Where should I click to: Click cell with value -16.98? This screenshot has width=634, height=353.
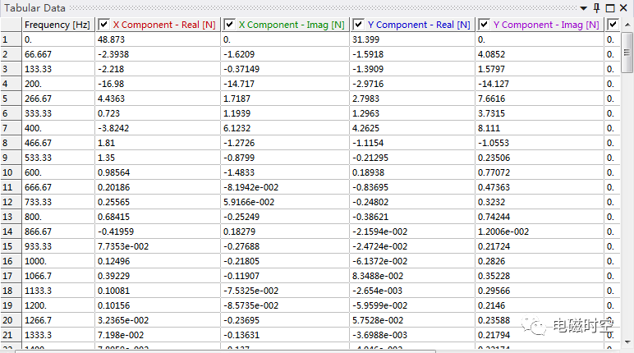[x=158, y=84]
